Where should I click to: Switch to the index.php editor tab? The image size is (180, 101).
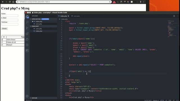pyautogui.click(x=64, y=16)
